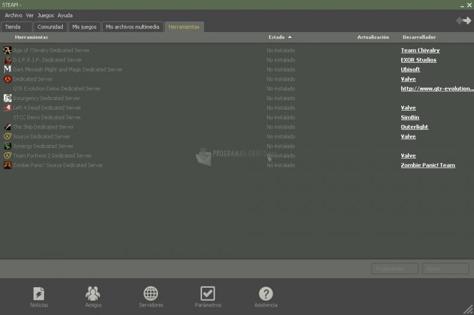
Task: Open the Asistencia help icon
Action: [x=265, y=293]
